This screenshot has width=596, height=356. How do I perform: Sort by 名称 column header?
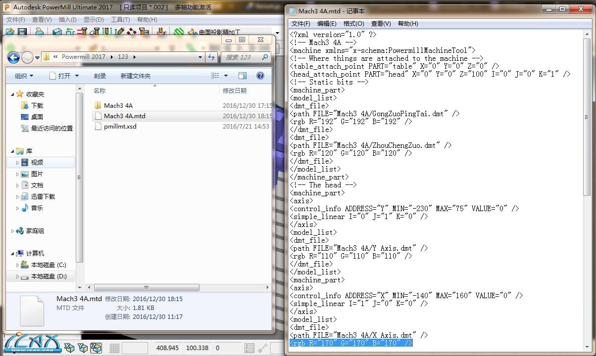coord(99,90)
